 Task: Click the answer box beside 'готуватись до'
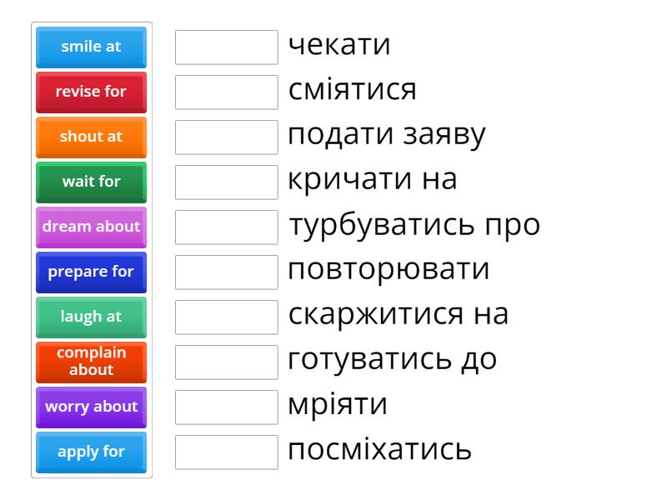[x=226, y=362]
